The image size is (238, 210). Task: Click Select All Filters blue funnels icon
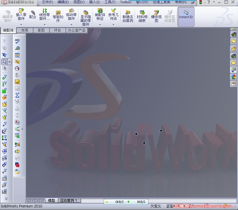[x=4, y=55]
